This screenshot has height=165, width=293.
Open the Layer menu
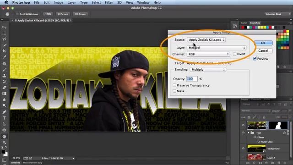(71, 2)
